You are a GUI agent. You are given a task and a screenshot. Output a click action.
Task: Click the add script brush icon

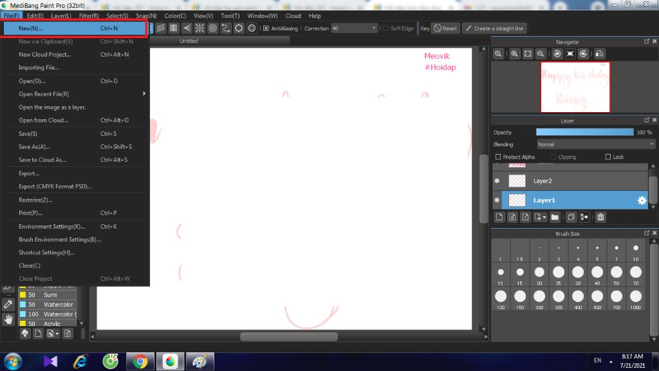pyautogui.click(x=67, y=334)
